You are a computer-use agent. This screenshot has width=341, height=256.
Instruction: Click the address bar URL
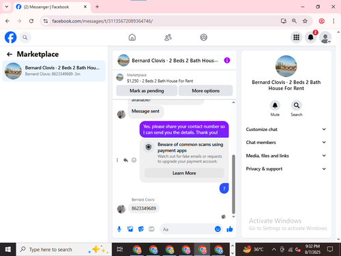pos(102,21)
